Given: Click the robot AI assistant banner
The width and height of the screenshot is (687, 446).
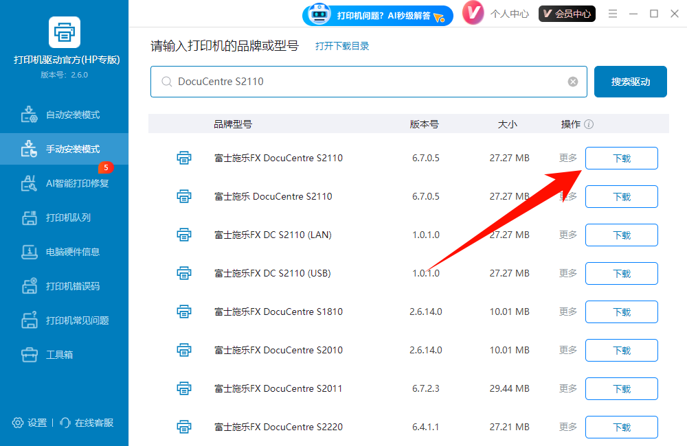Looking at the screenshot, I should click(378, 15).
